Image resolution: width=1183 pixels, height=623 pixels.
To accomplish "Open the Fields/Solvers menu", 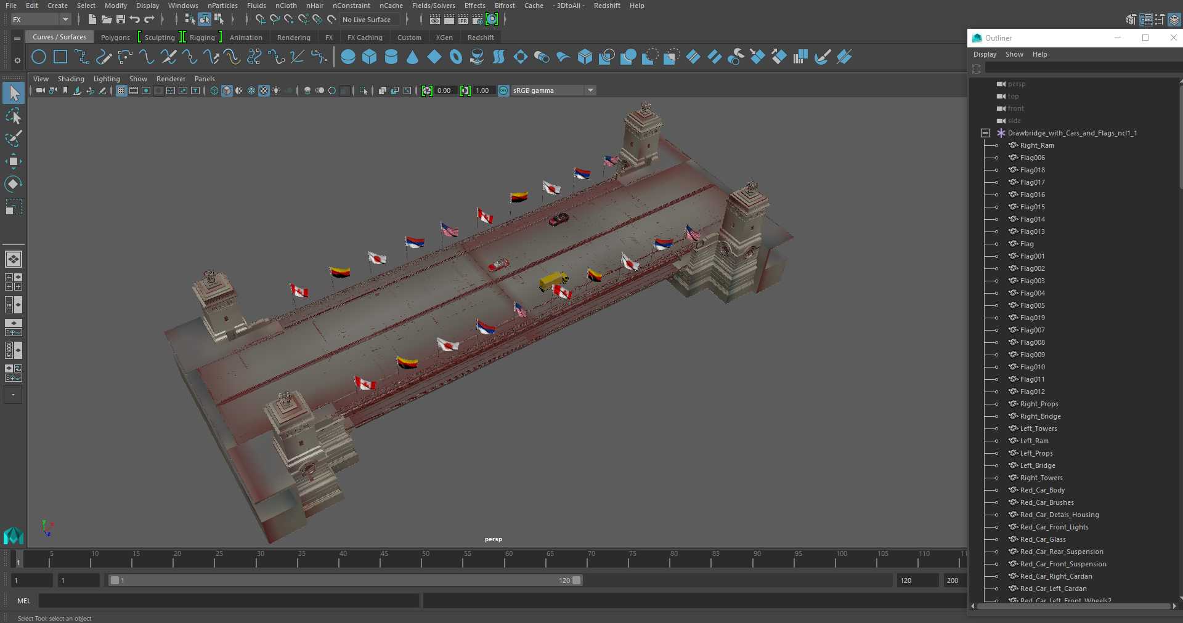I will pos(433,6).
